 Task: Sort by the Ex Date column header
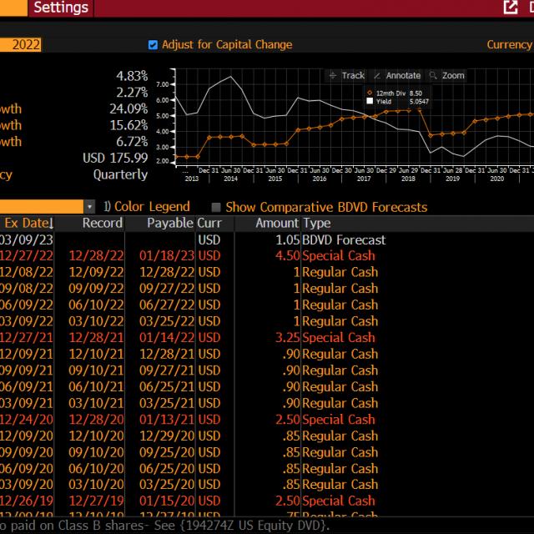click(x=28, y=223)
